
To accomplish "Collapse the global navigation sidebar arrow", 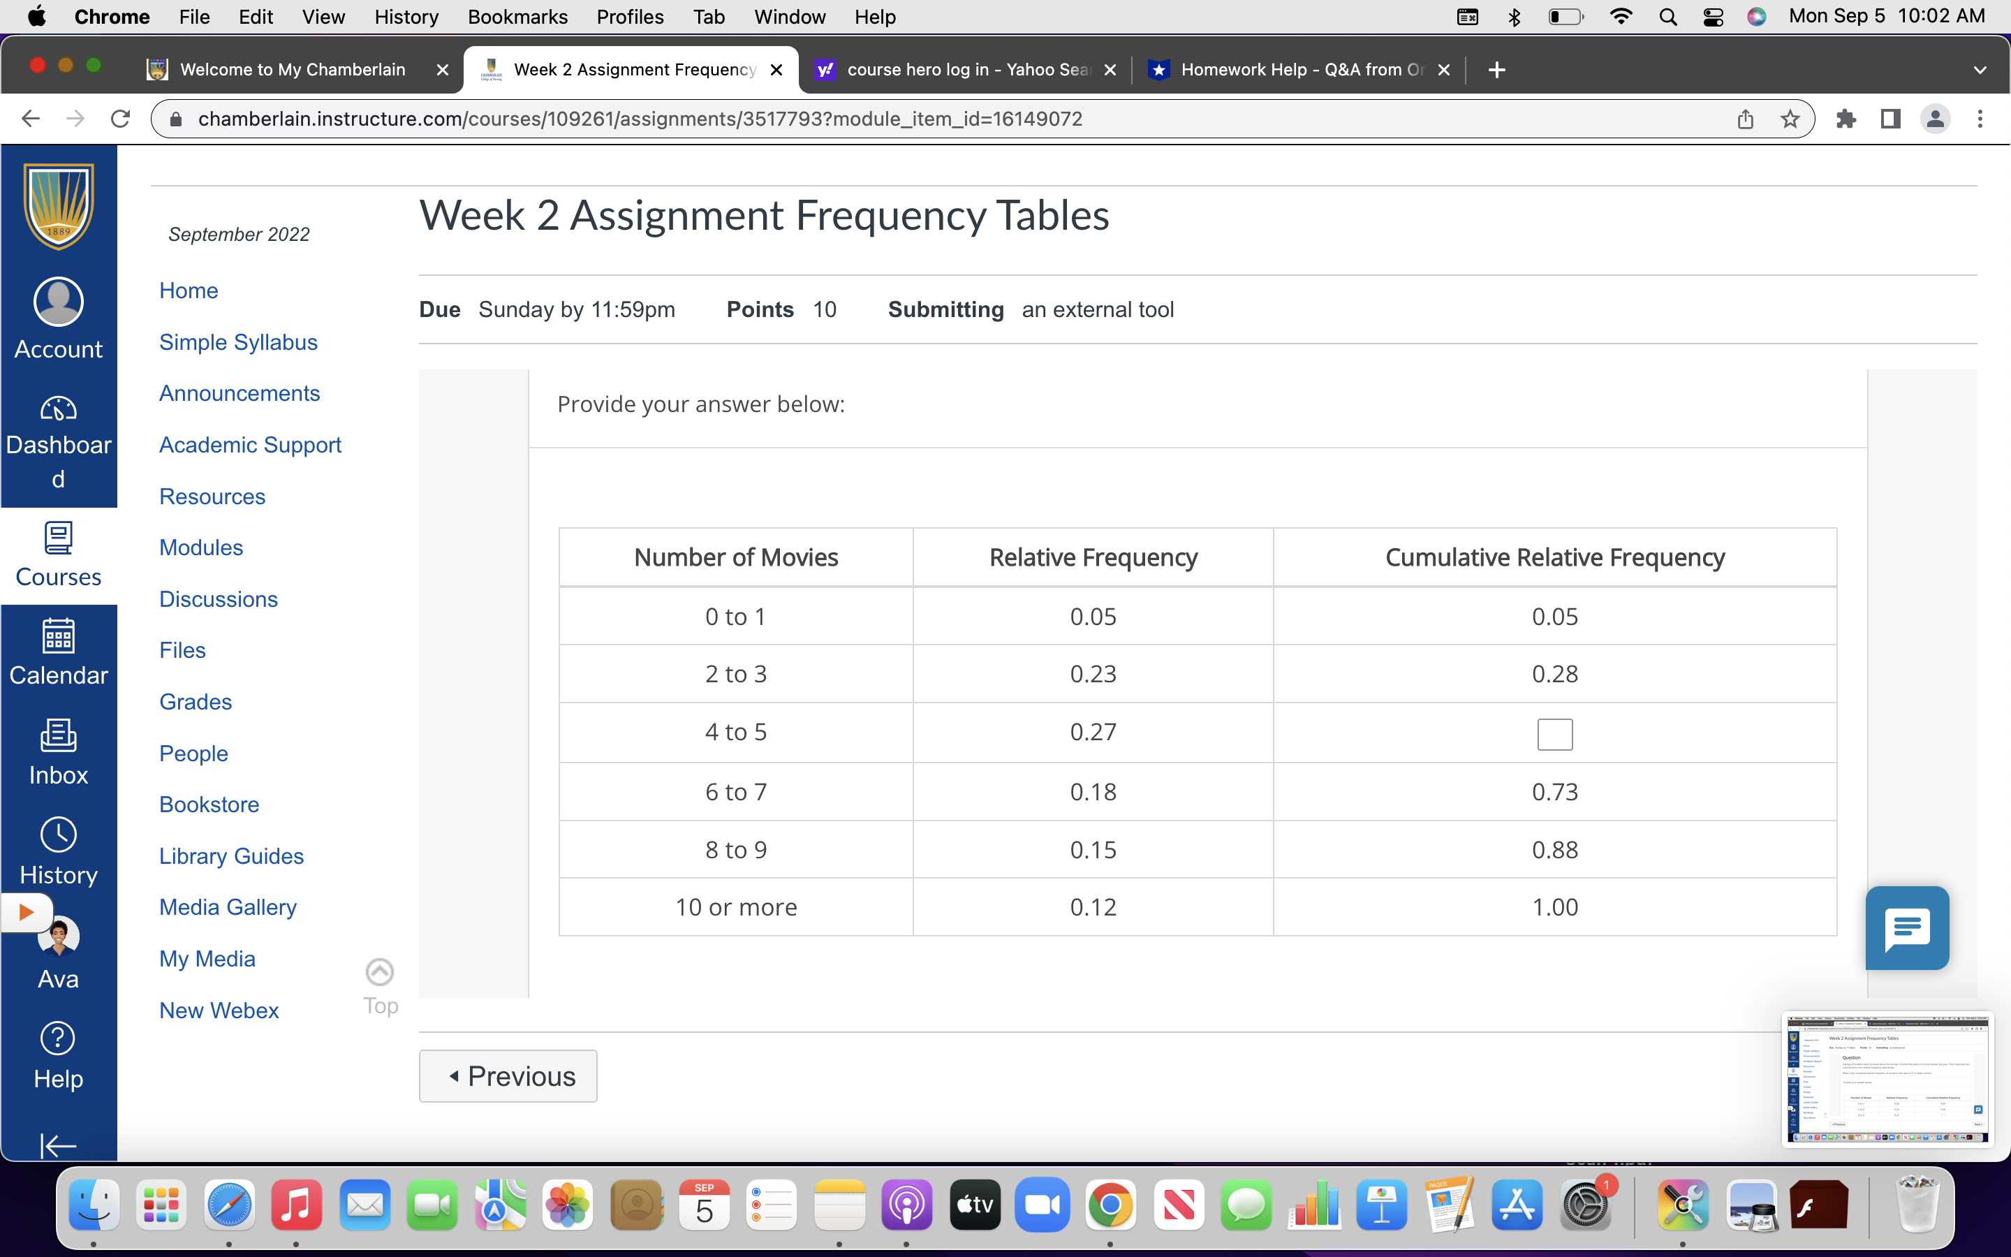I will click(x=58, y=1145).
